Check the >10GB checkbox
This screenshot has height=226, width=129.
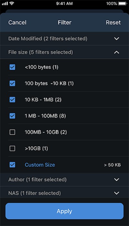click(12, 149)
